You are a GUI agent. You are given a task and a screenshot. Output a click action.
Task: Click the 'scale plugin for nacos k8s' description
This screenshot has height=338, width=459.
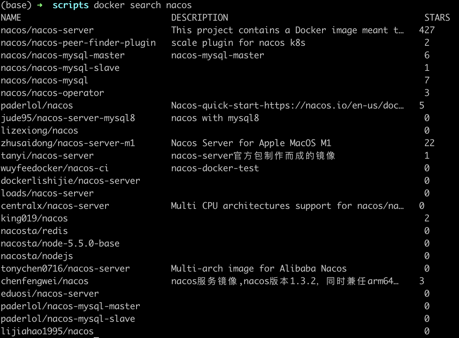[238, 43]
